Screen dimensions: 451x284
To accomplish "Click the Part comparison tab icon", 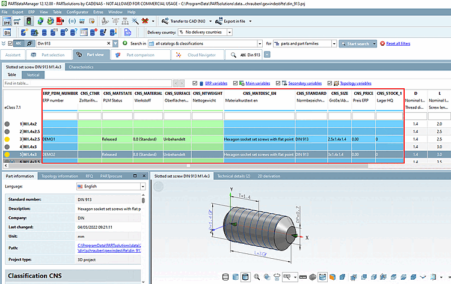I will 118,55.
